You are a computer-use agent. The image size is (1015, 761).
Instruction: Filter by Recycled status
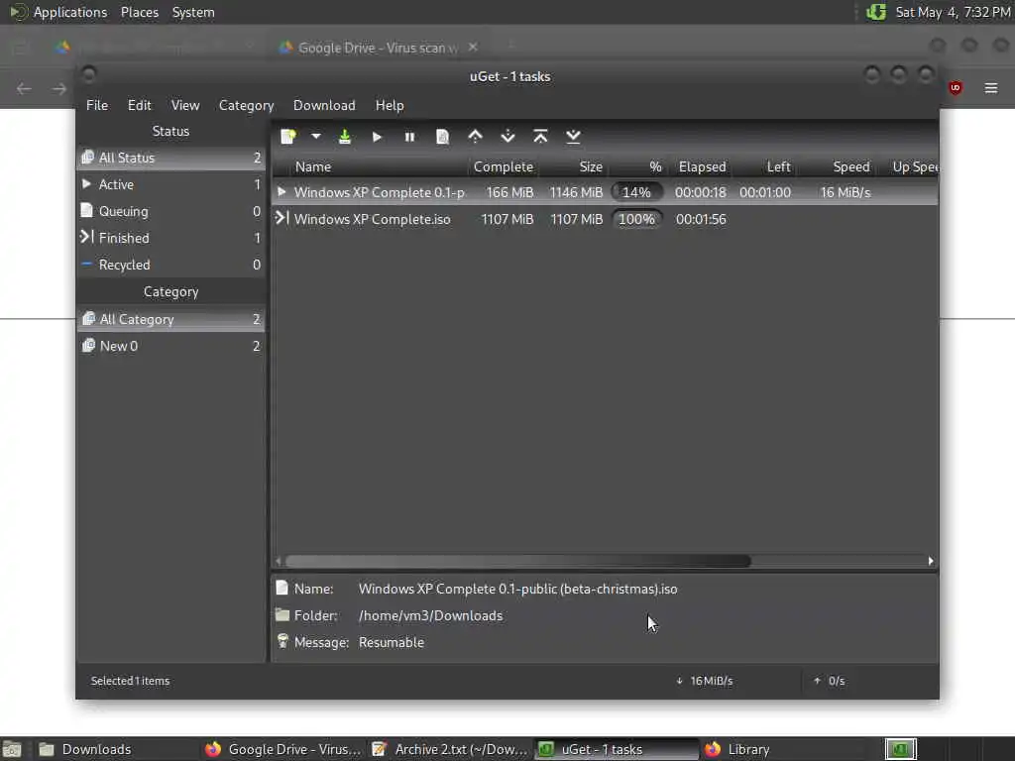click(x=170, y=265)
